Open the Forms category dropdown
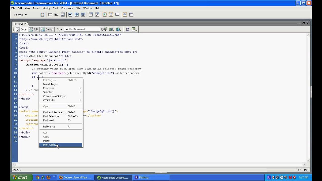 (x=20, y=15)
